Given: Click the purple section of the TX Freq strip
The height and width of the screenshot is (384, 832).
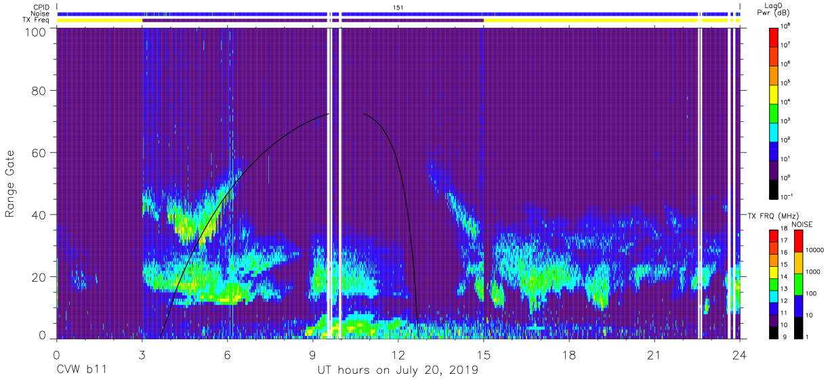Looking at the screenshot, I should [x=312, y=21].
